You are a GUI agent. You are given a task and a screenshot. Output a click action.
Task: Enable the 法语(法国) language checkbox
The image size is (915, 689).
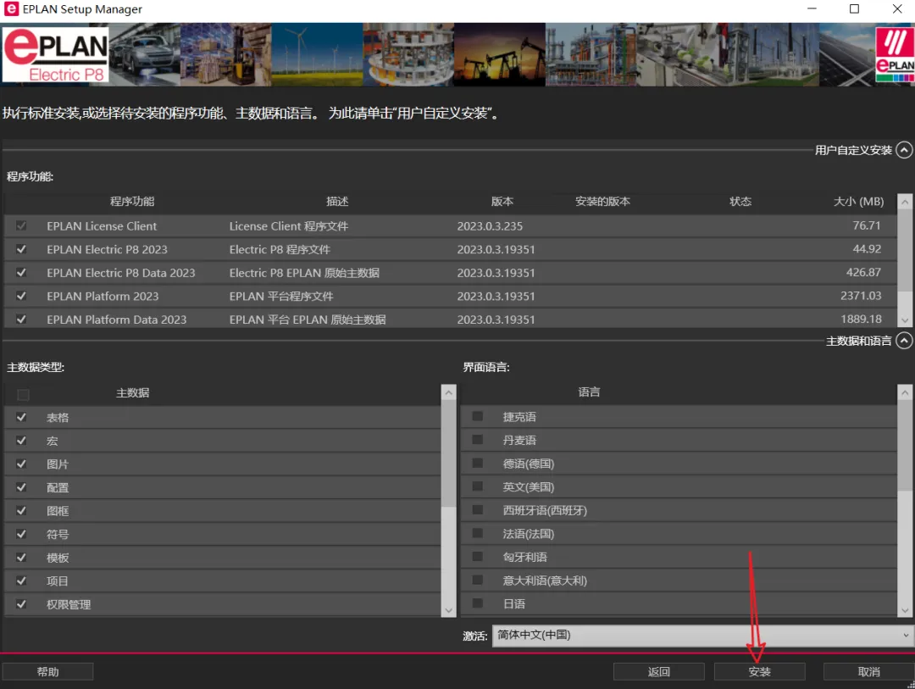(x=477, y=533)
